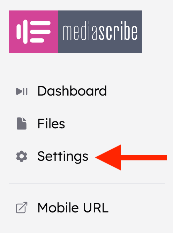Click the divider line above Mobile URL
The height and width of the screenshot is (233, 173).
point(87,183)
